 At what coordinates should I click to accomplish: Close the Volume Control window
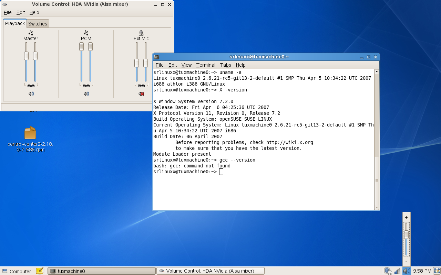170,4
